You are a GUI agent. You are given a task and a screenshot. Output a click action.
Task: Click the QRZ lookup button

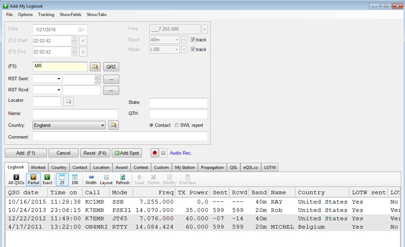111,67
